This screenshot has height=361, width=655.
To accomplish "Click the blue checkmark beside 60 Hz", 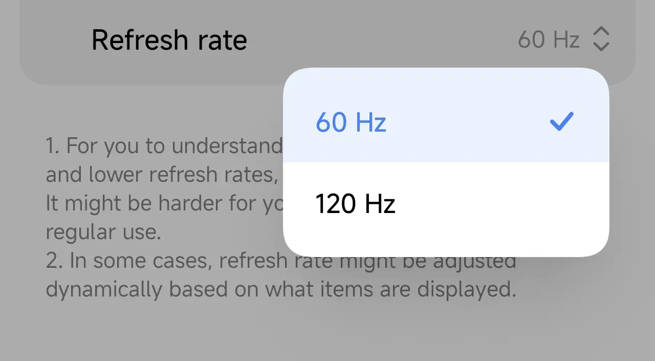I will pos(561,122).
